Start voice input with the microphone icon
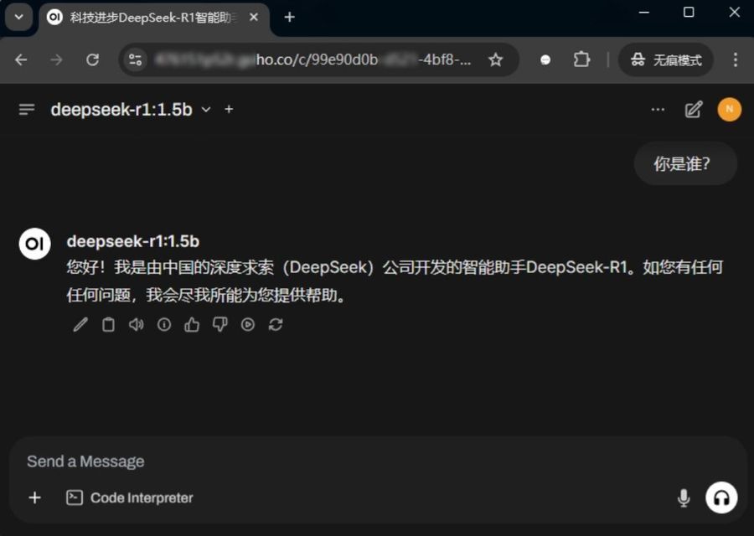The width and height of the screenshot is (754, 536). [x=684, y=498]
